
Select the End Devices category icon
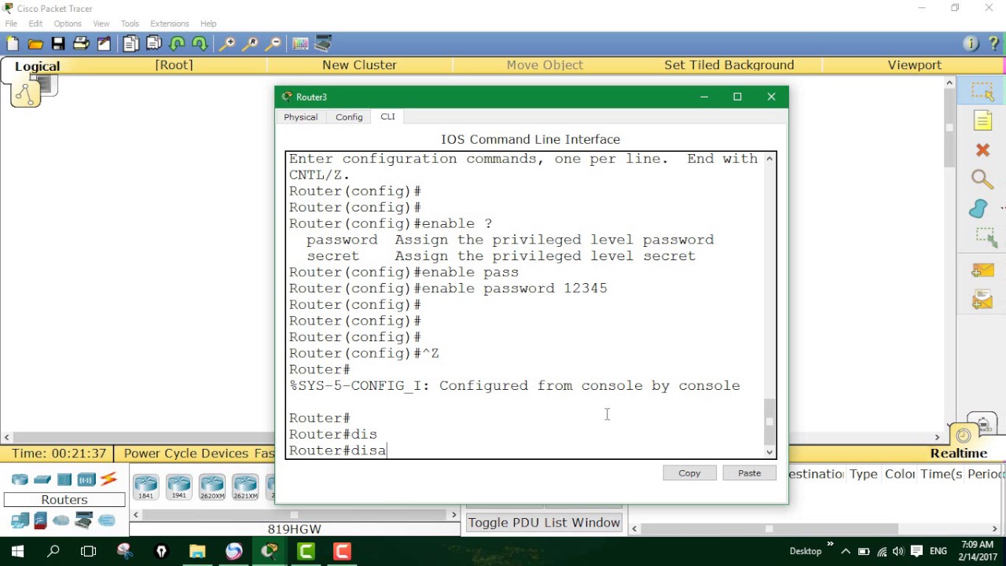click(20, 520)
